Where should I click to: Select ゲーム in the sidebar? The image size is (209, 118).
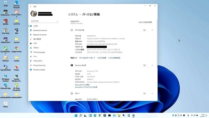pyautogui.click(x=35, y=57)
